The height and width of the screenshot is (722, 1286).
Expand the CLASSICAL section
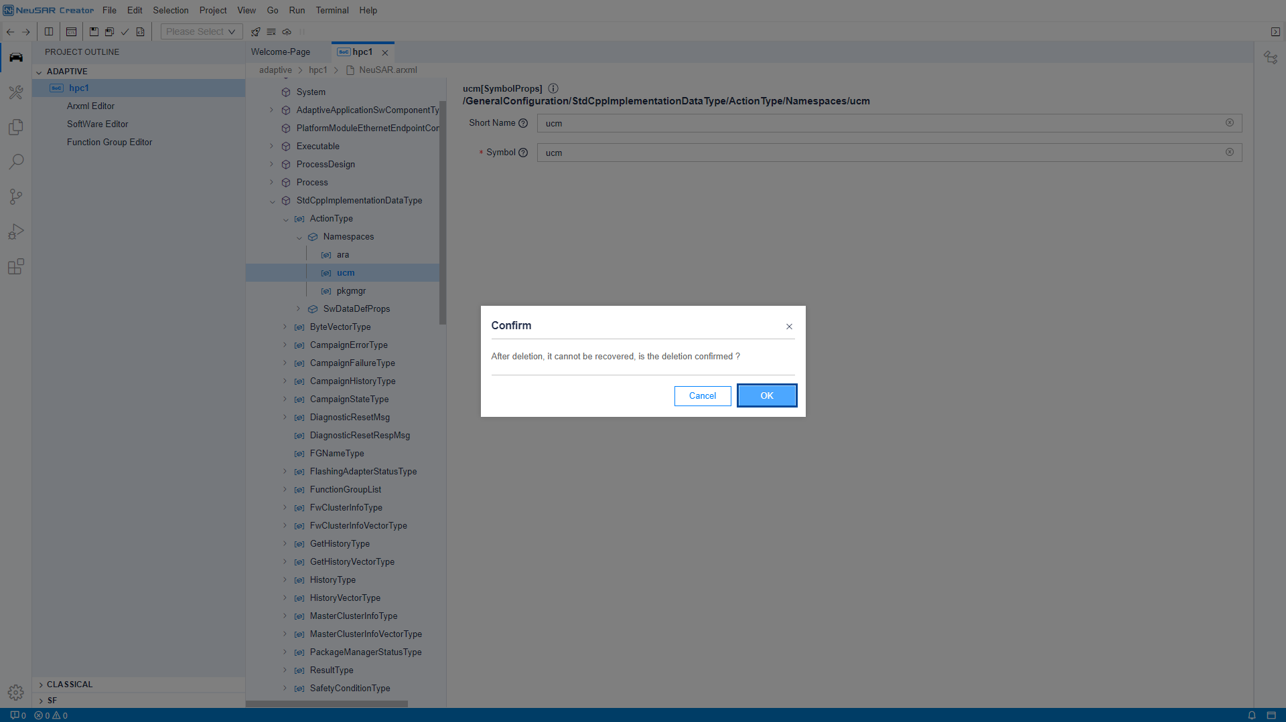(x=41, y=685)
